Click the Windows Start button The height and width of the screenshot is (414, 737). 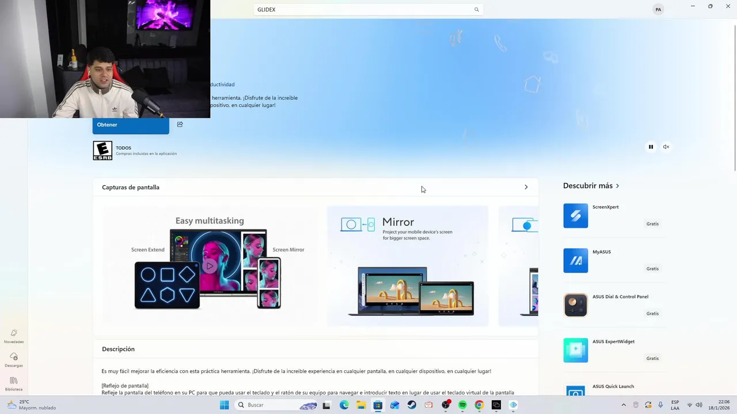pos(224,405)
